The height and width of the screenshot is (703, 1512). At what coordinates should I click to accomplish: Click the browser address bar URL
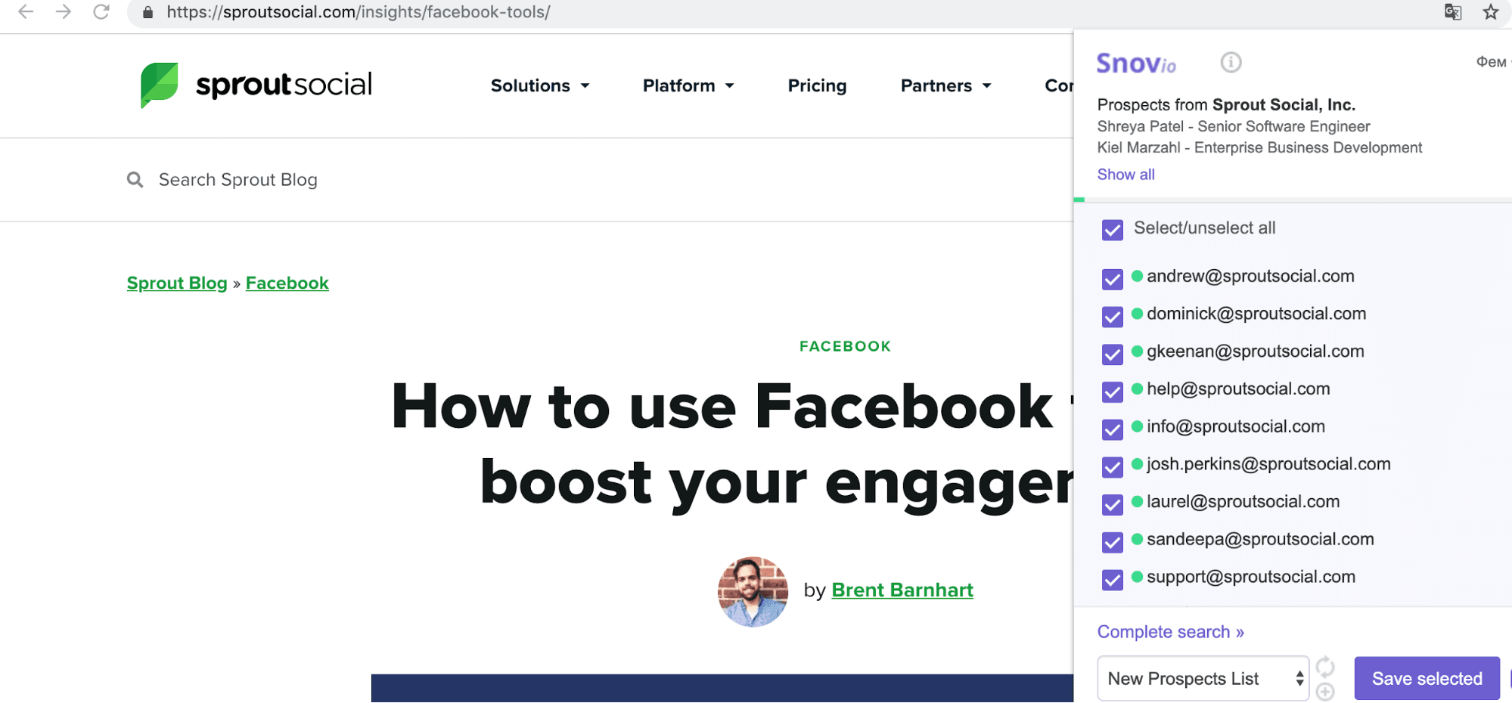[x=359, y=12]
